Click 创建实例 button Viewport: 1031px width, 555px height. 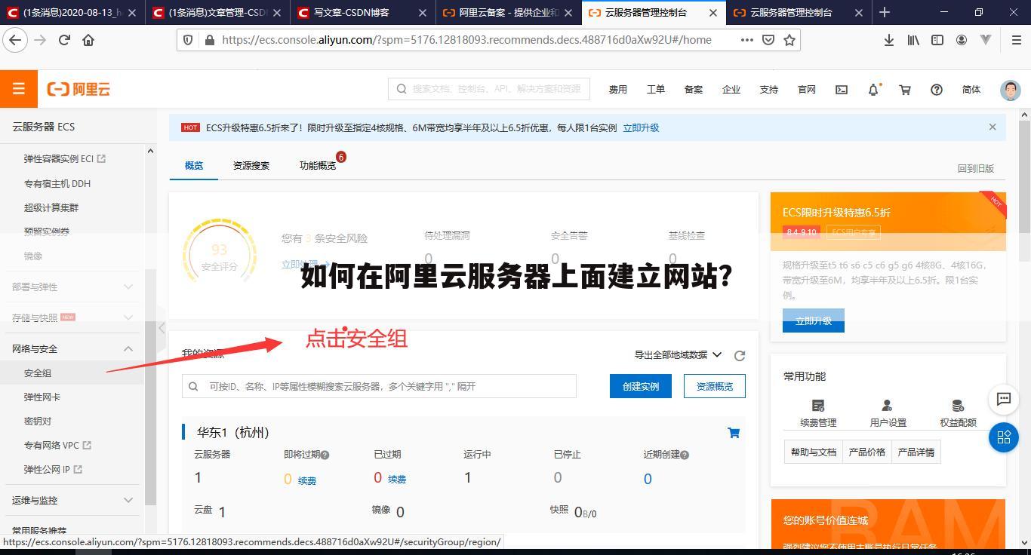(x=641, y=386)
